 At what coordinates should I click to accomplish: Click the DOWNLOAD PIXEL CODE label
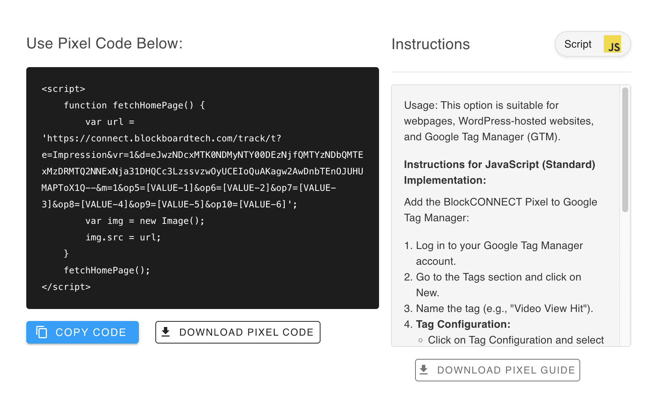[246, 332]
